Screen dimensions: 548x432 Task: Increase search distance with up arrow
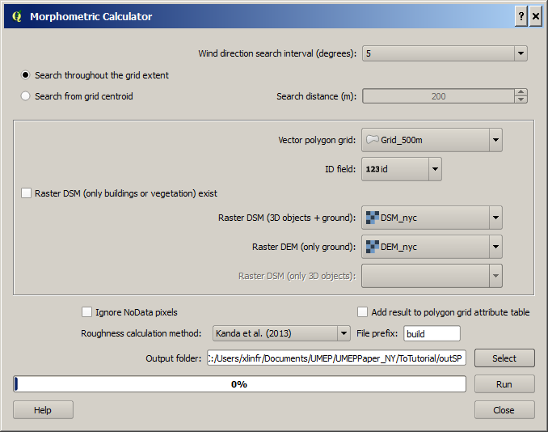click(x=521, y=92)
